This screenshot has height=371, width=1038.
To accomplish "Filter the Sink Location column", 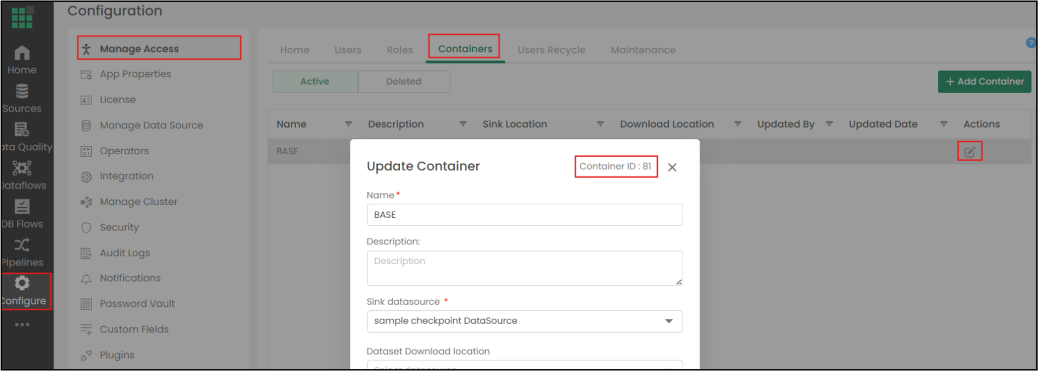I will (600, 124).
